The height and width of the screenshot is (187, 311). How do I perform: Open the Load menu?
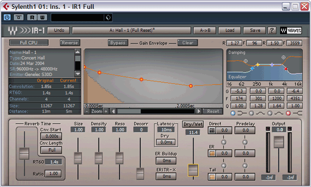tap(230, 31)
